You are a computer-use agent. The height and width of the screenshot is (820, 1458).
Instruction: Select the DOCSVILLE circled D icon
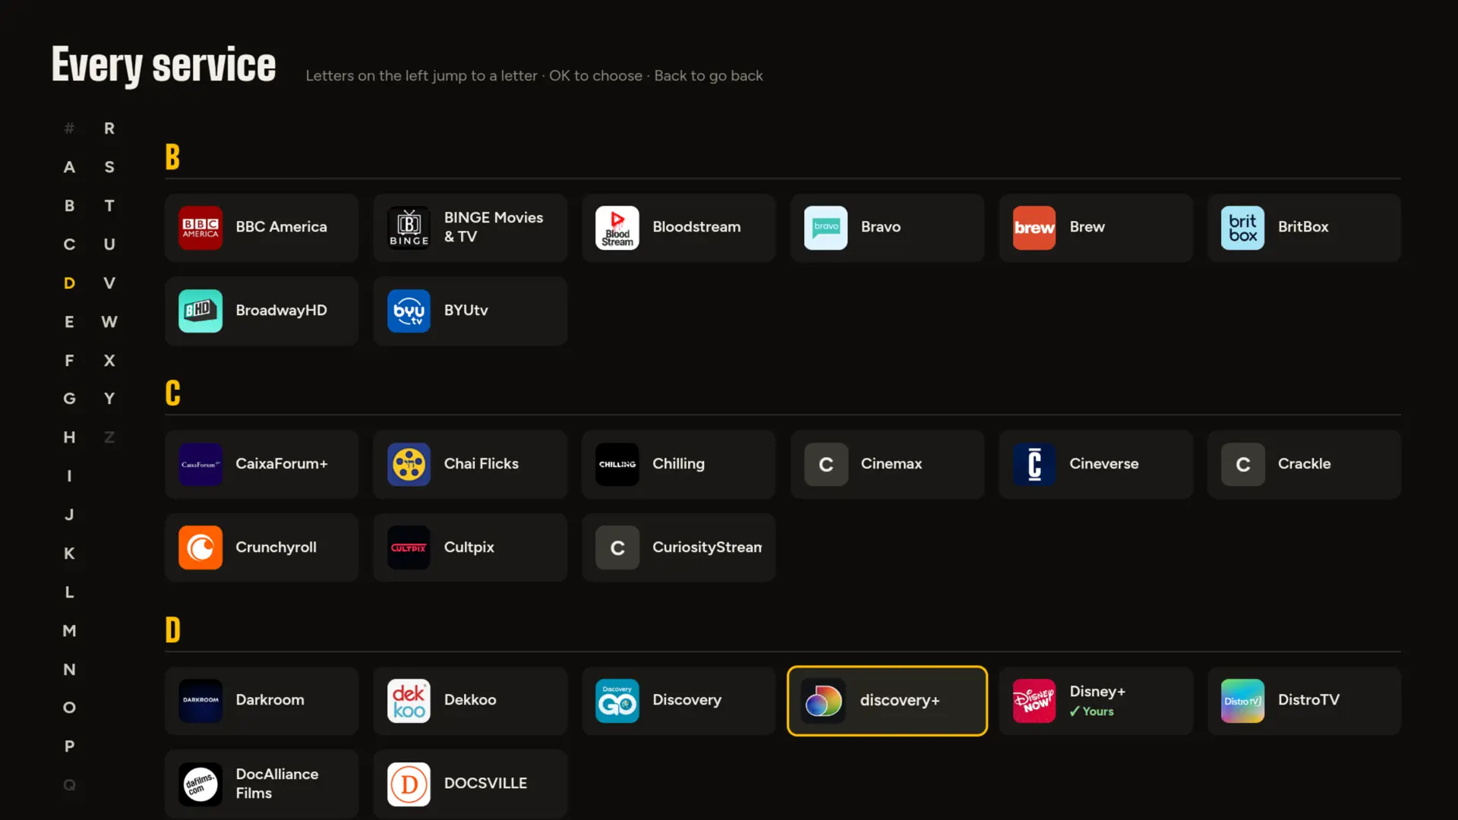pyautogui.click(x=409, y=784)
